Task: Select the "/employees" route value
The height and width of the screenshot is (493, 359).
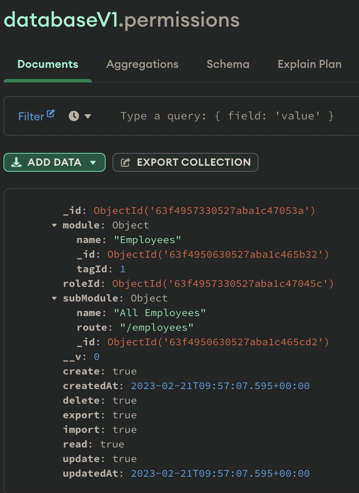Action: click(156, 328)
